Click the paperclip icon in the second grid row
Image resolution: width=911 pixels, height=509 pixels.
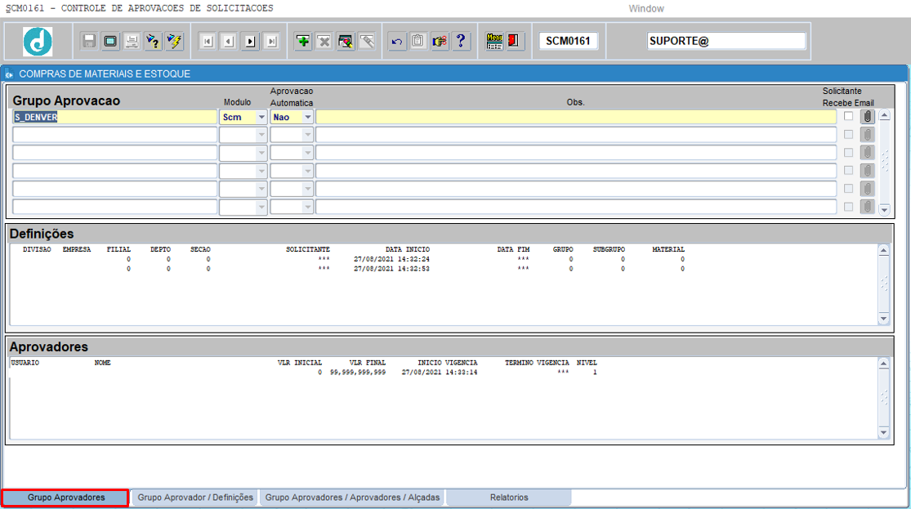tap(868, 135)
